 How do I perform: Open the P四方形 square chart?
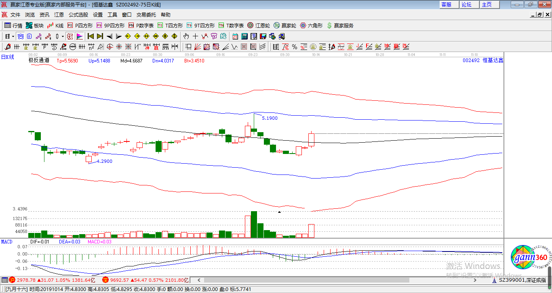(x=80, y=25)
